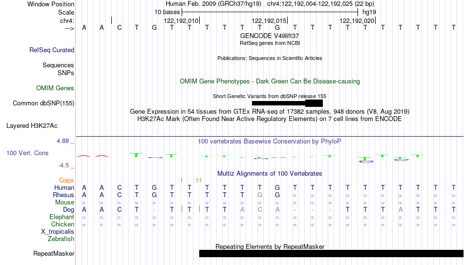Click the Elephant species label
Image resolution: width=464 pixels, height=265 pixels.
click(62, 217)
